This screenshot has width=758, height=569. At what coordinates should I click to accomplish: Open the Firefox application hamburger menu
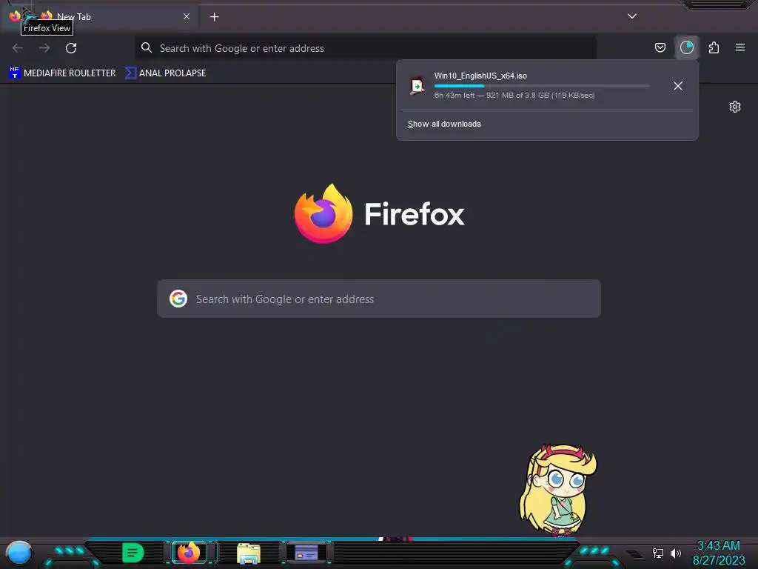tap(740, 47)
